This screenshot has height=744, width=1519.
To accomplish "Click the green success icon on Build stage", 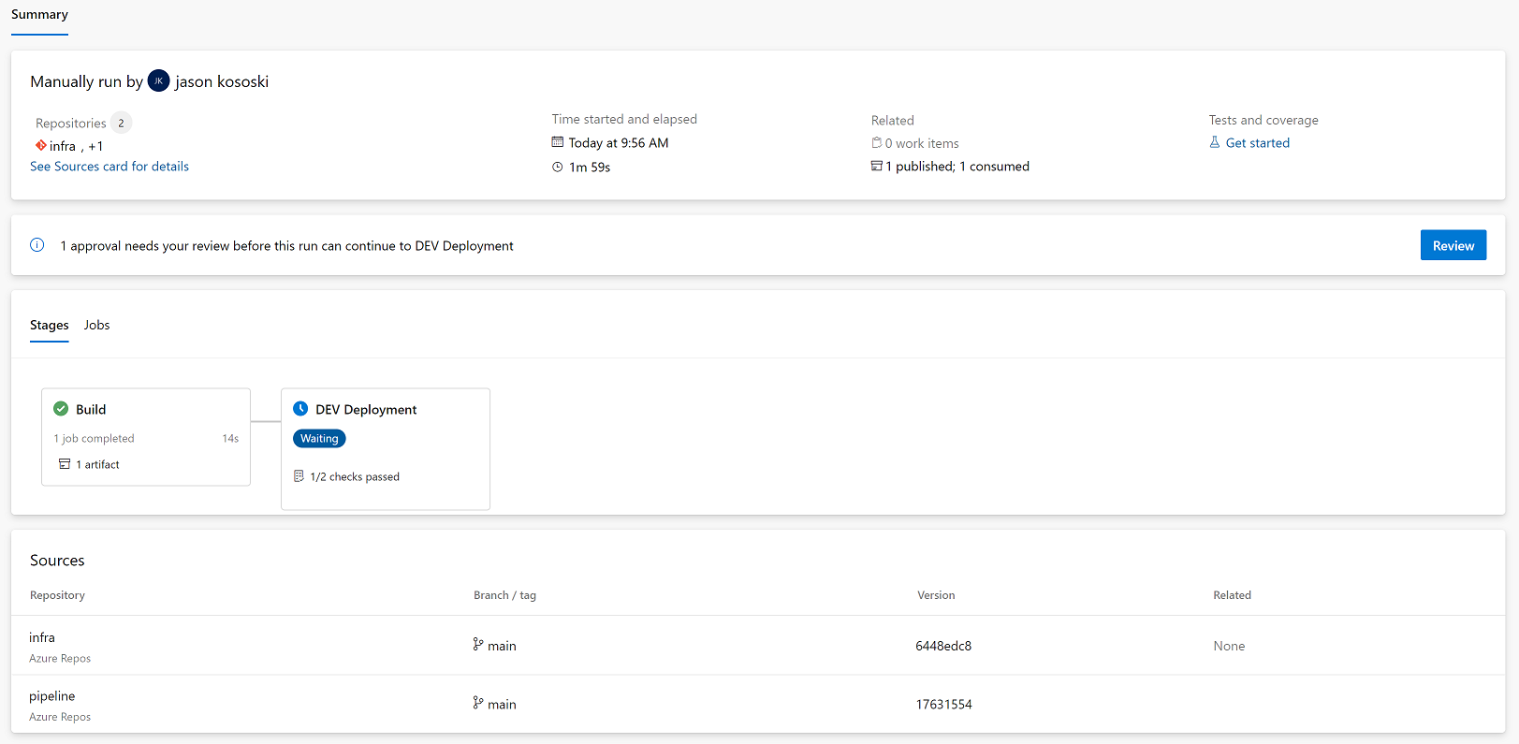I will (x=61, y=409).
